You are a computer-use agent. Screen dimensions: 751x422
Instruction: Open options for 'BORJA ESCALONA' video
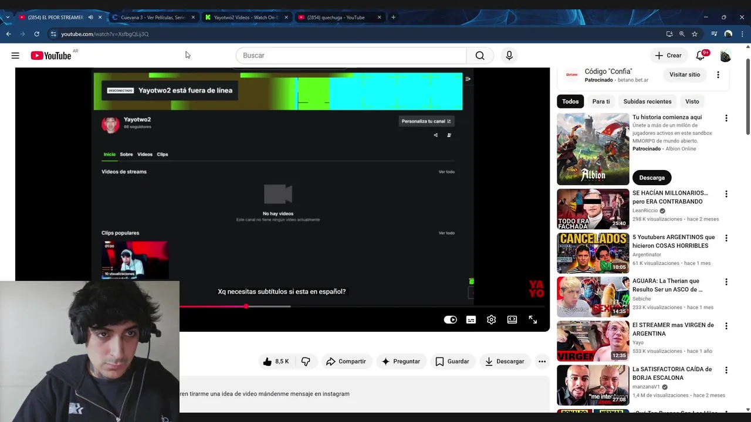[x=726, y=370]
